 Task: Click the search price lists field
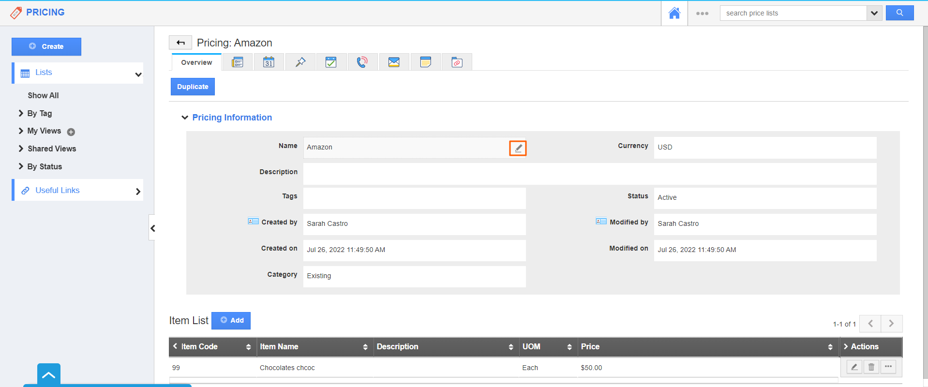[x=793, y=13]
